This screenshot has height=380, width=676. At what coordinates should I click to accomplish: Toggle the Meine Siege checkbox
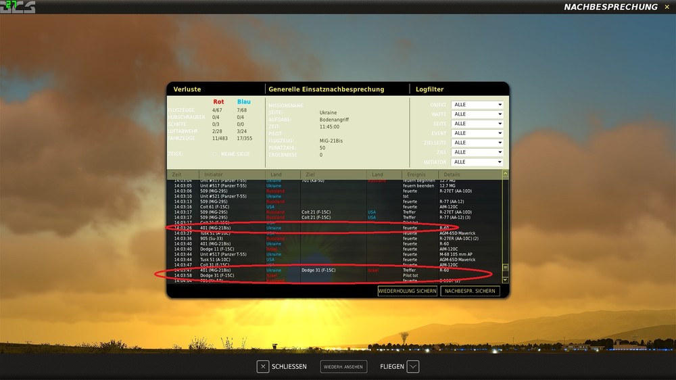215,154
